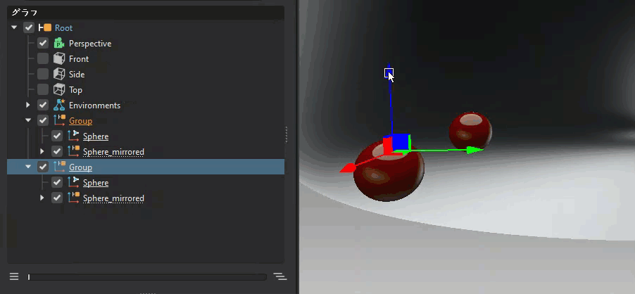635x294 pixels.
Task: Click the Environments node icon
Action: point(59,105)
